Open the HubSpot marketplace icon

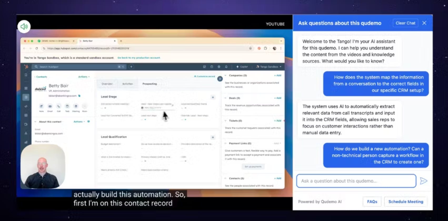[204, 67]
